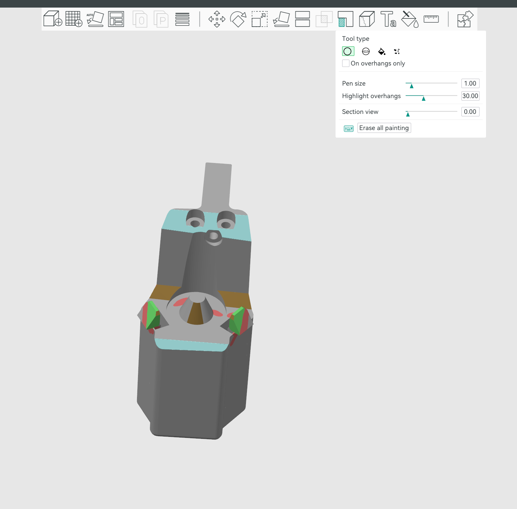Open the Seam painting tool
This screenshot has width=517, height=509.
pos(367,19)
